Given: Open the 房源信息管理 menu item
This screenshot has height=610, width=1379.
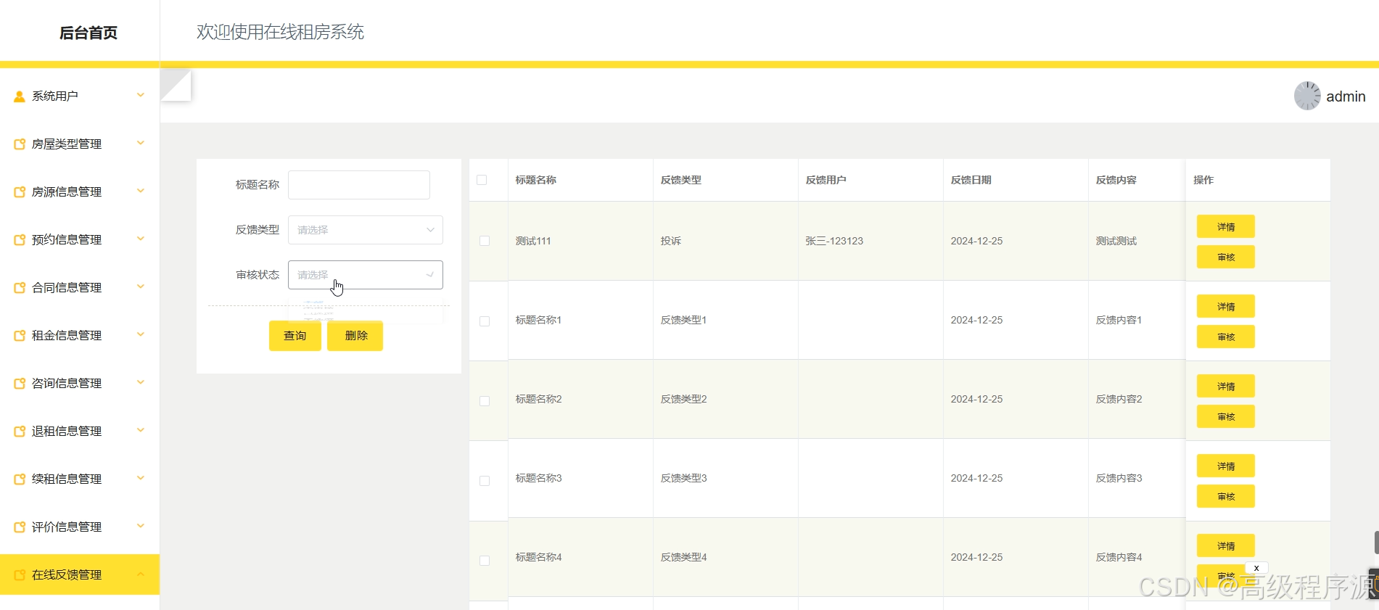Looking at the screenshot, I should point(80,191).
